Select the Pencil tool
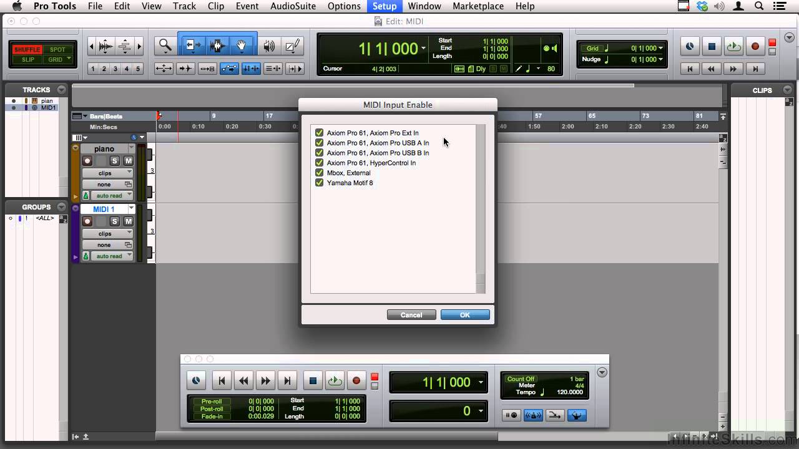Screen dimensions: 799x449 click(292, 46)
